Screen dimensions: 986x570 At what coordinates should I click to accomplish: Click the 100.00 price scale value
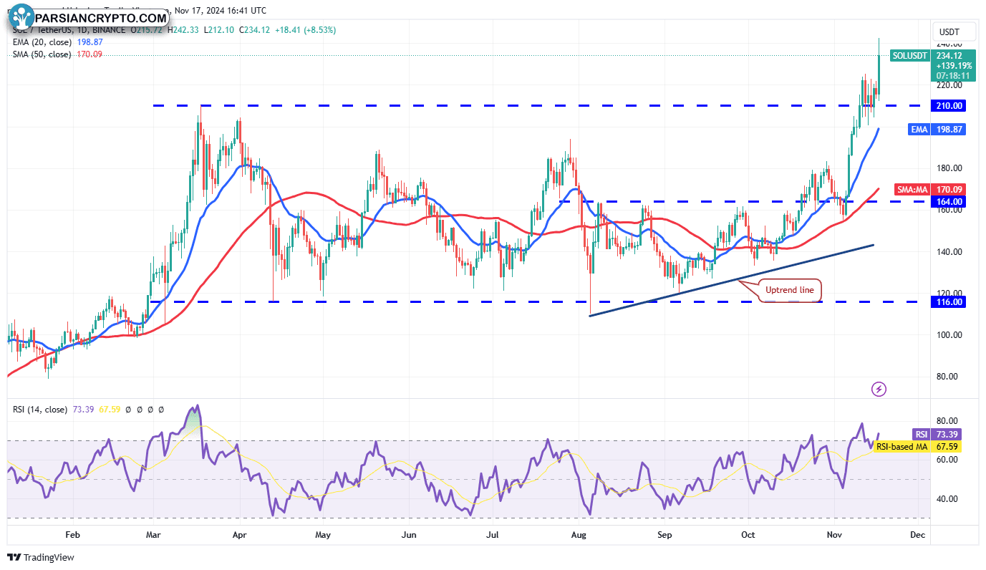click(x=950, y=335)
